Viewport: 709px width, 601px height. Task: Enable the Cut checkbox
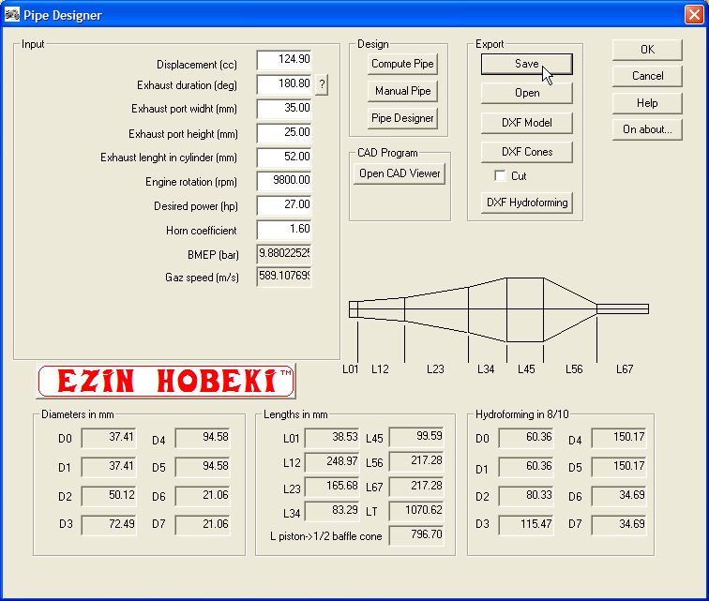click(501, 176)
